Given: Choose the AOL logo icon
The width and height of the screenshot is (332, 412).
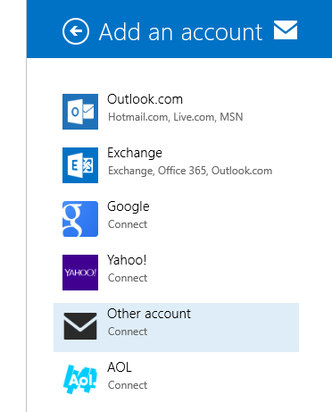Looking at the screenshot, I should click(x=80, y=379).
